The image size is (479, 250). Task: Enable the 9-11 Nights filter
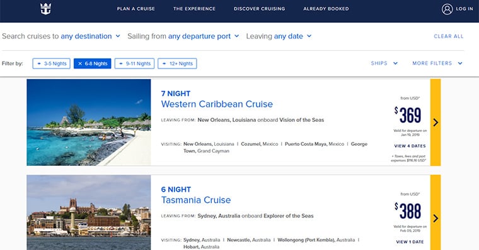pos(134,63)
